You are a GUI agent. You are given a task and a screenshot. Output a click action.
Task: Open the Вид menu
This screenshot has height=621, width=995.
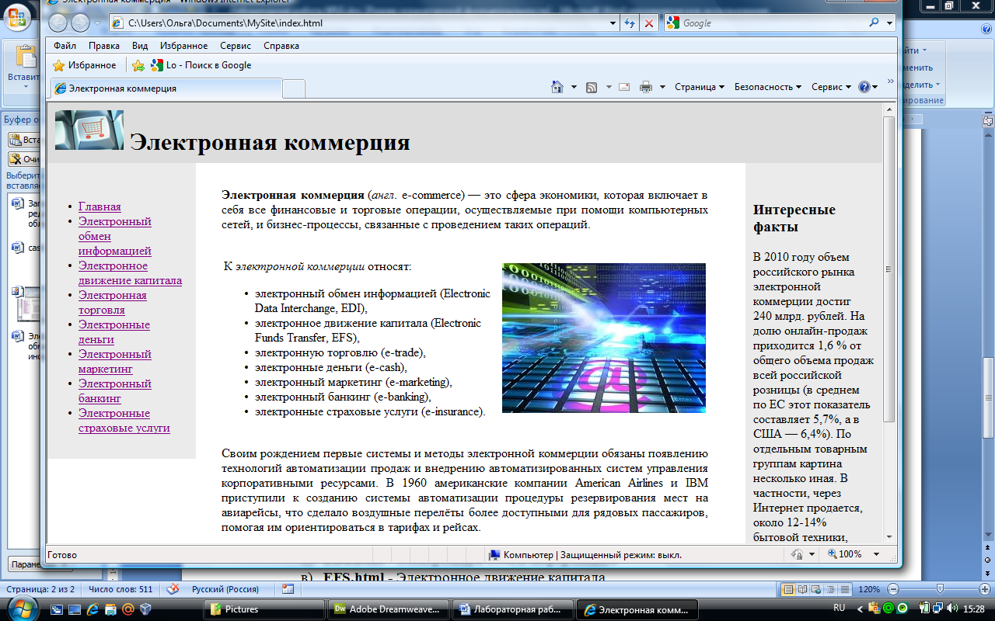tap(140, 46)
